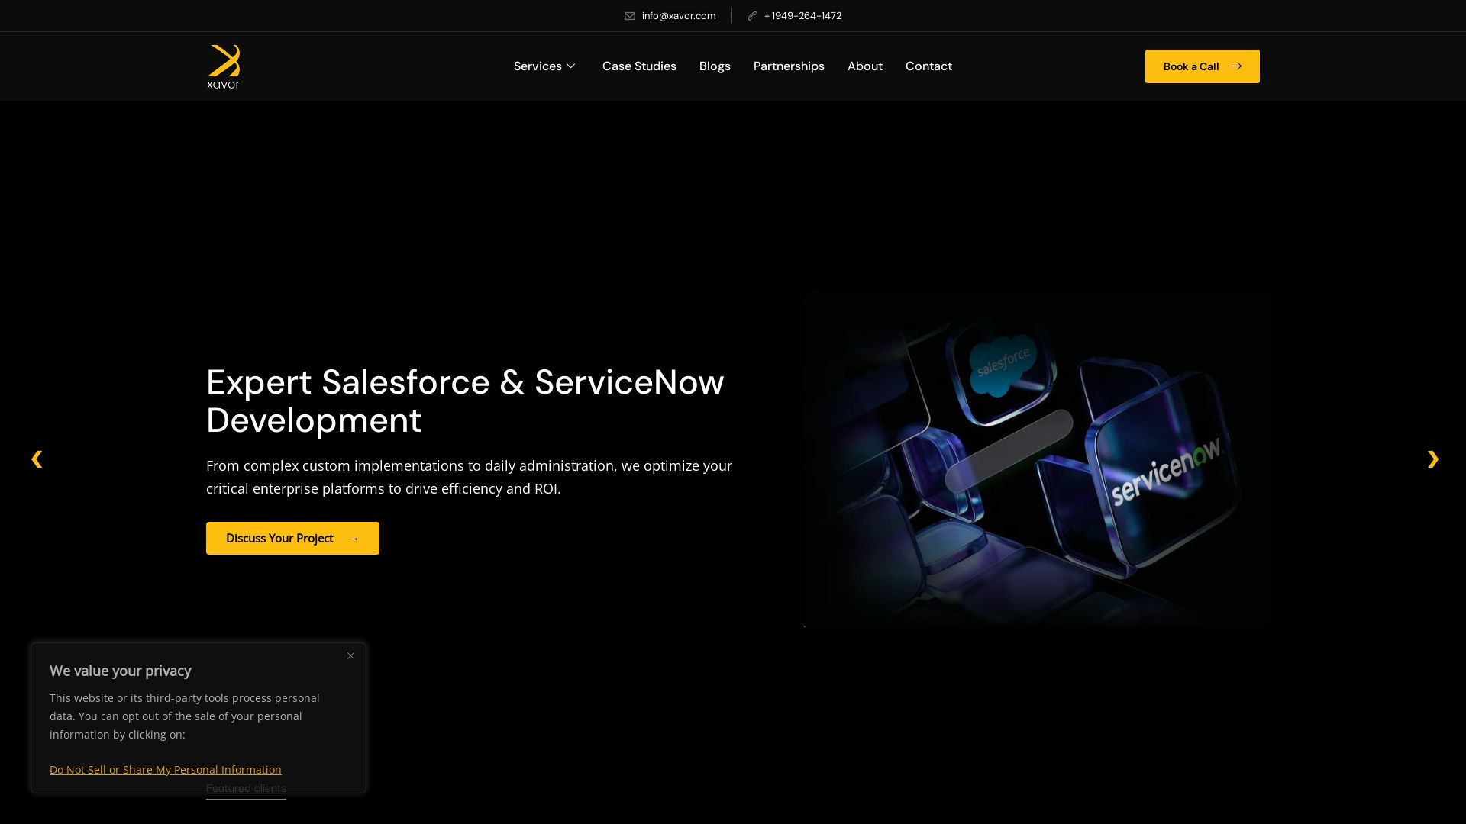Click the hero heading Expert Salesforce & ServiceNow Development
This screenshot has height=824, width=1466.
[465, 401]
